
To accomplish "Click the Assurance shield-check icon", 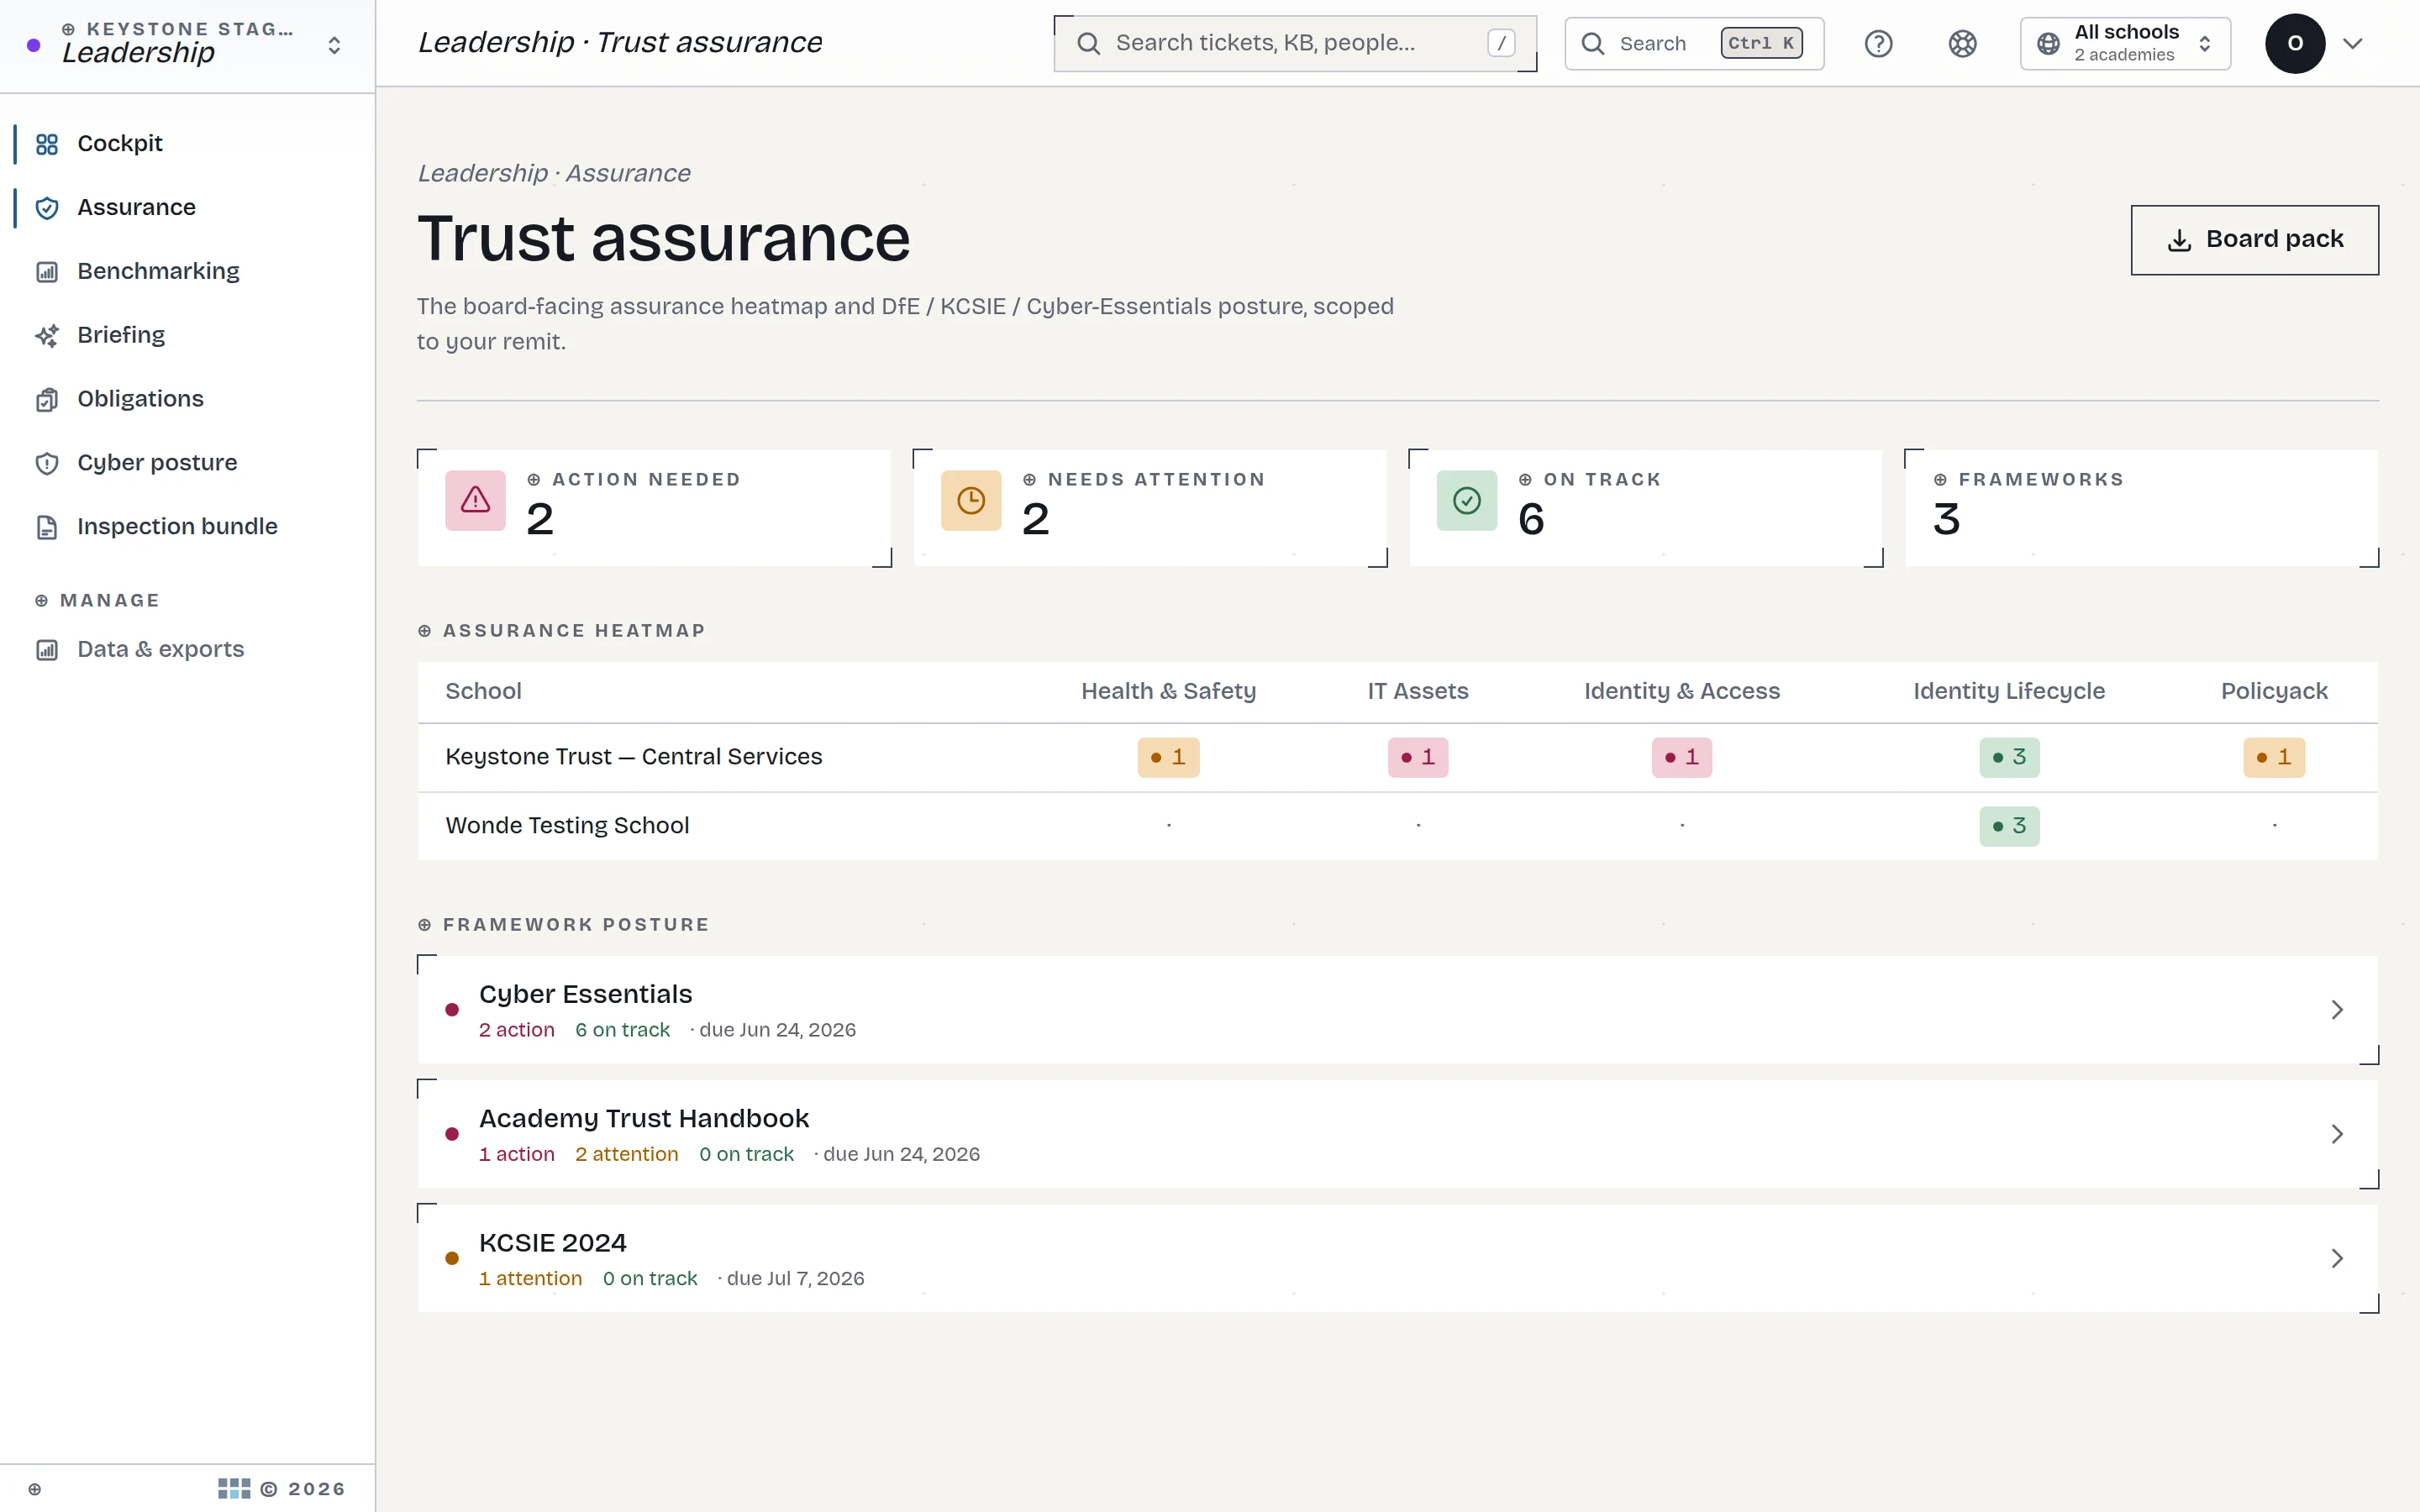I will coord(47,208).
